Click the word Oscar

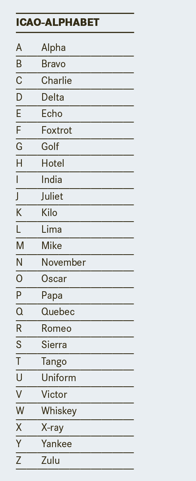click(54, 279)
